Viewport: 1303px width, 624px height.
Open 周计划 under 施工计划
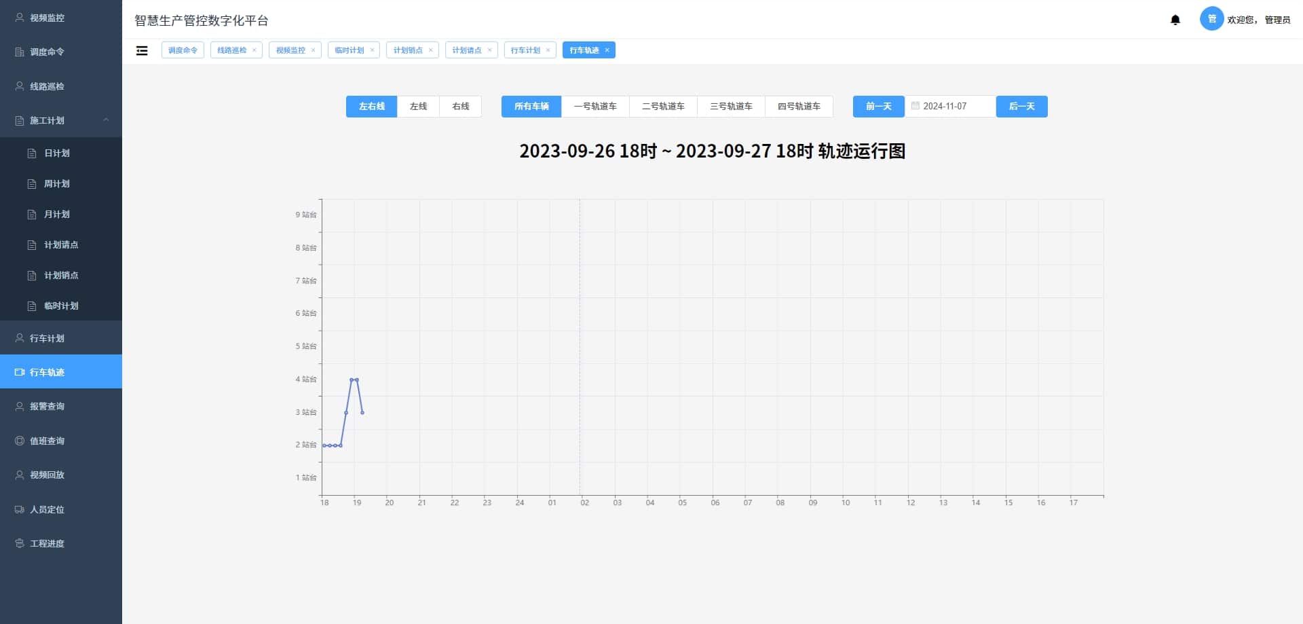[x=61, y=183]
